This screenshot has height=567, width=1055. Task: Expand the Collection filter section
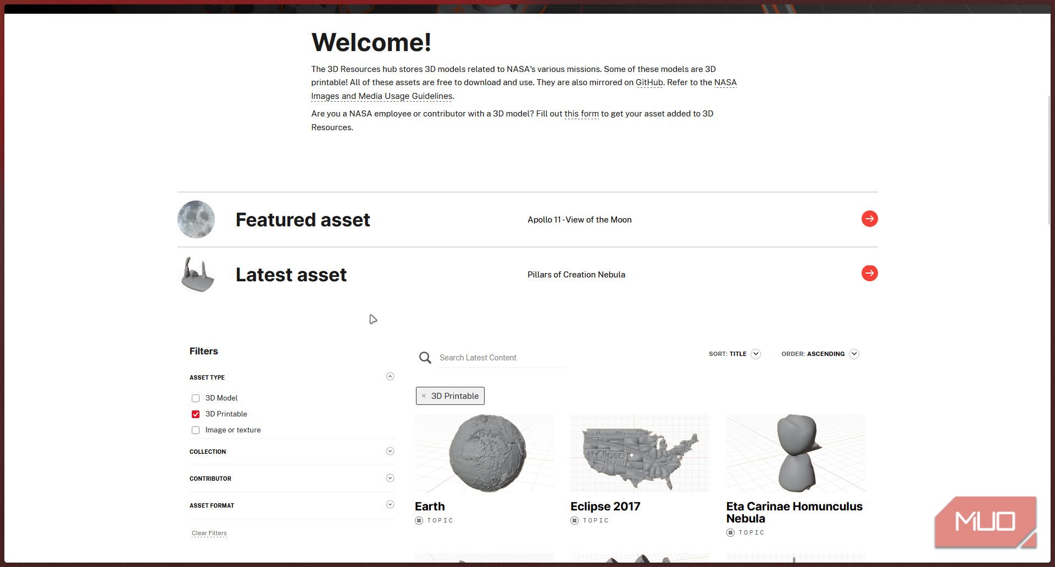[390, 451]
